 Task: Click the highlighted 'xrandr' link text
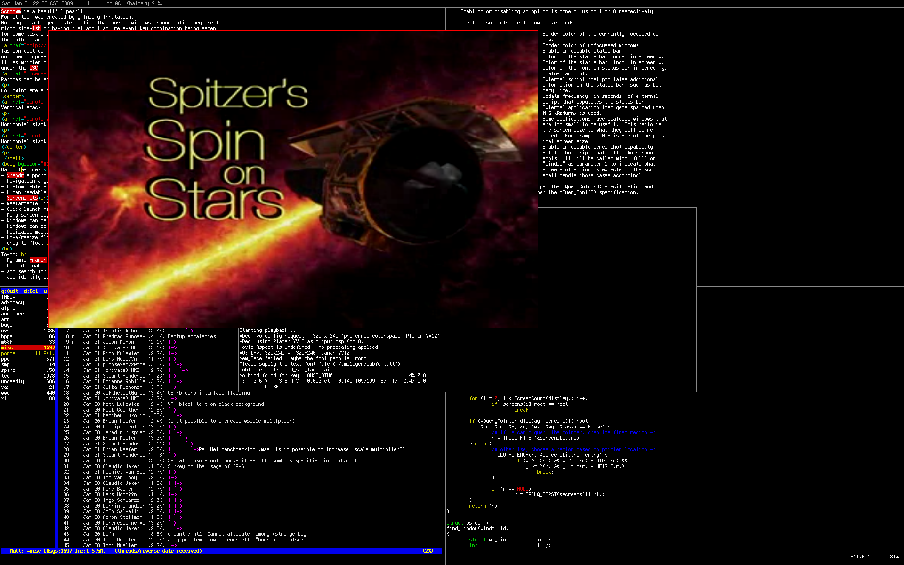click(15, 175)
